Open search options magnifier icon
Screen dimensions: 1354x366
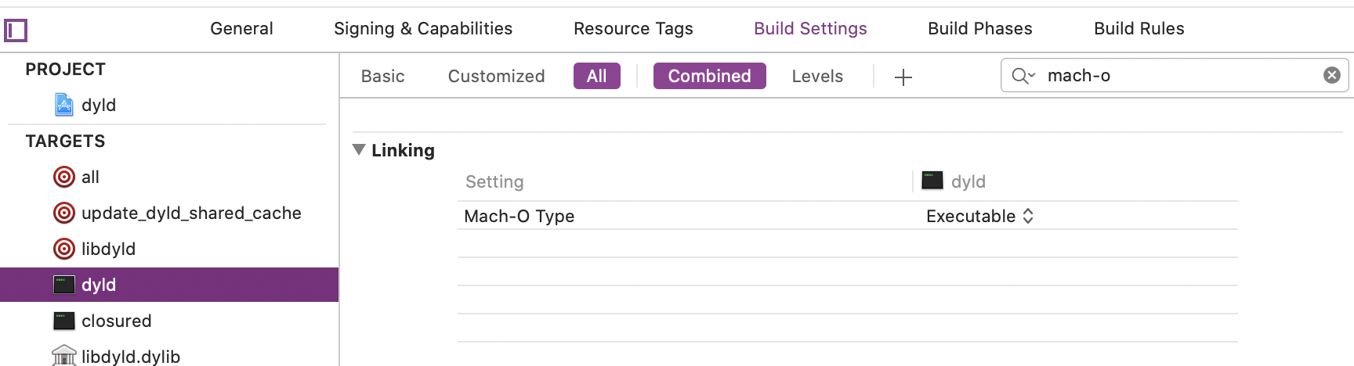(1023, 76)
